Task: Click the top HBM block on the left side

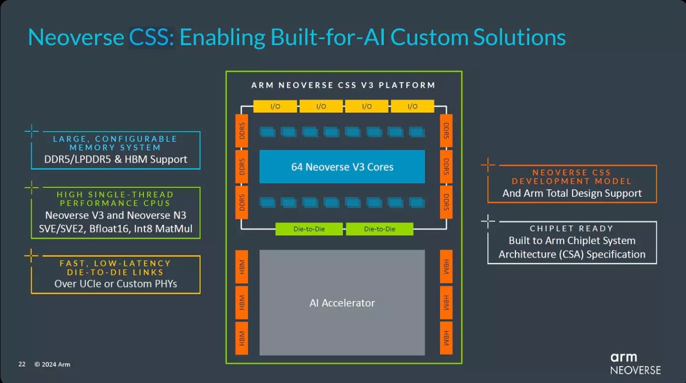Action: click(x=242, y=266)
